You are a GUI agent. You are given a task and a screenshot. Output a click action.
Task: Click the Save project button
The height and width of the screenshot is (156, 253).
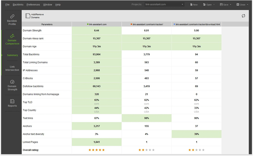[x=224, y=4]
